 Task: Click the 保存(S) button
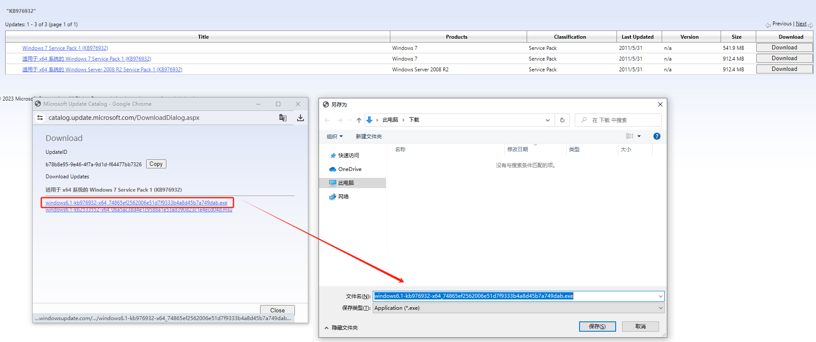(597, 327)
